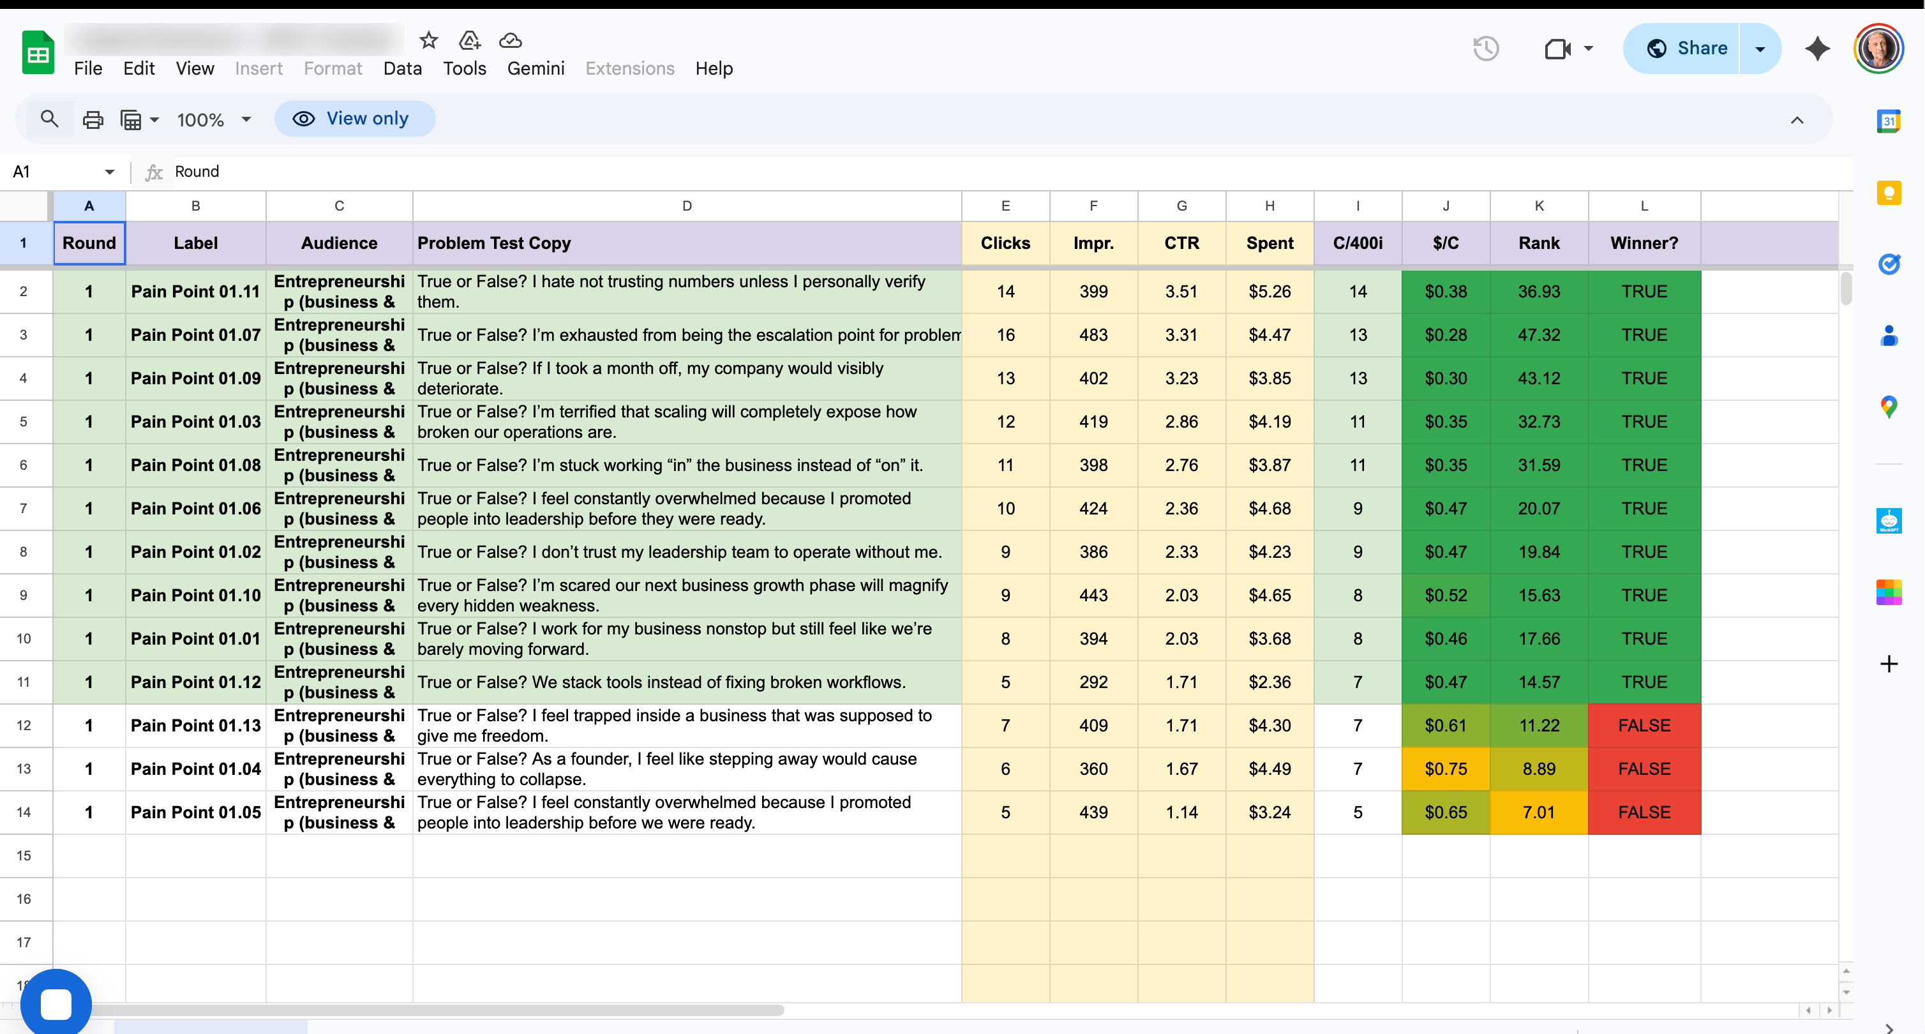Open version history clock icon

1486,49
